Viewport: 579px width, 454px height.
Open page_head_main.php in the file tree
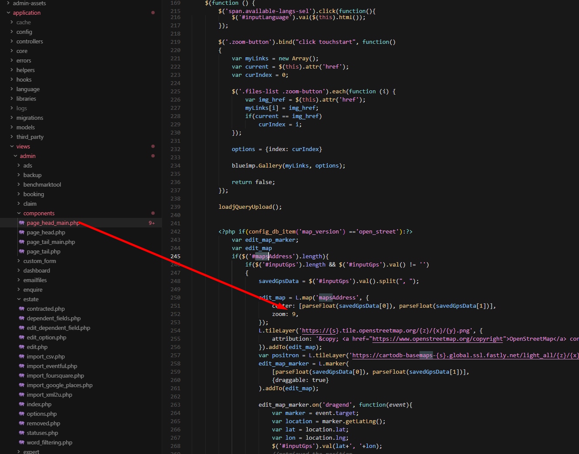pyautogui.click(x=53, y=223)
